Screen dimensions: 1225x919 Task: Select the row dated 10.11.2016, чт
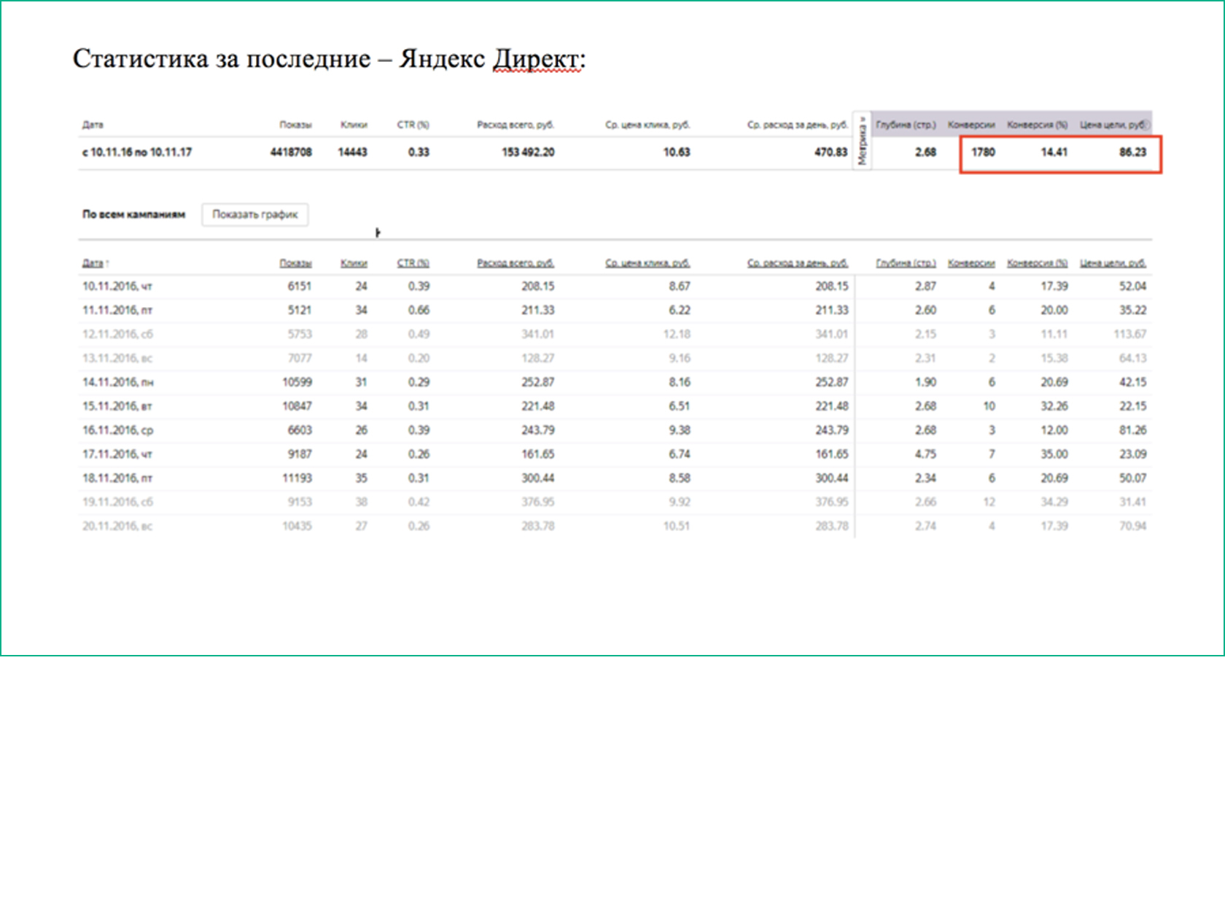[x=615, y=287]
